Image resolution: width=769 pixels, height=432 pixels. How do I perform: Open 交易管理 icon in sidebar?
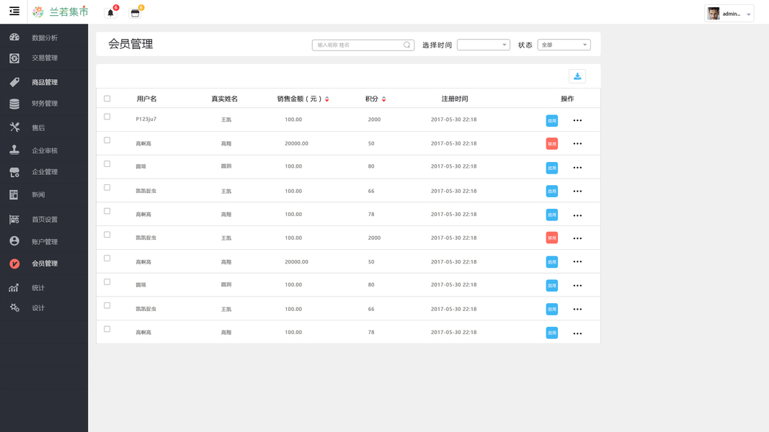click(14, 58)
